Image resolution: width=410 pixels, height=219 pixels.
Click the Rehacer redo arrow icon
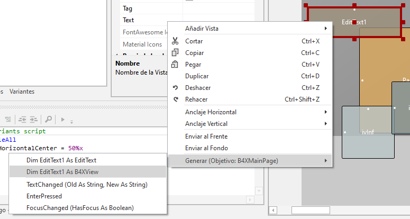click(176, 99)
